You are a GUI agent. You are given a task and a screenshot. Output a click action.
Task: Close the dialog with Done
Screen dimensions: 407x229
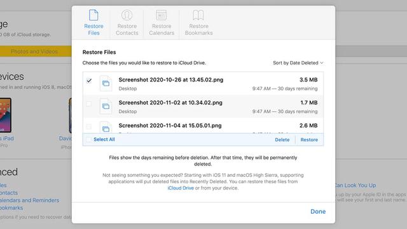(318, 212)
